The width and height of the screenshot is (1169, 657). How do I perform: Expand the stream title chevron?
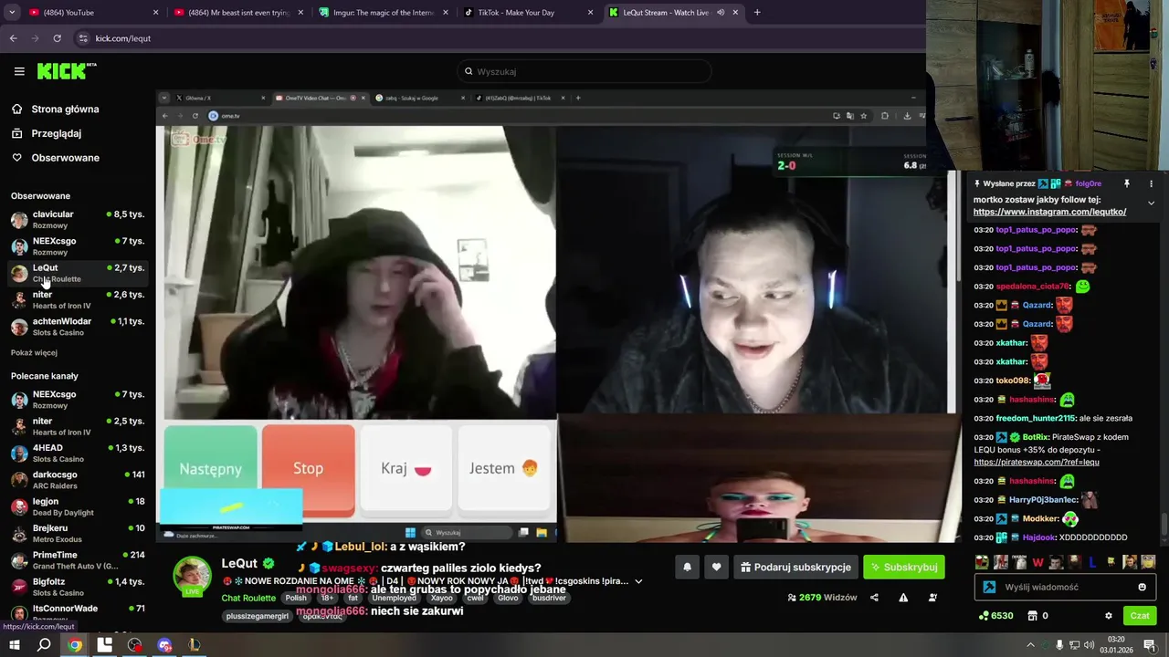coord(638,581)
